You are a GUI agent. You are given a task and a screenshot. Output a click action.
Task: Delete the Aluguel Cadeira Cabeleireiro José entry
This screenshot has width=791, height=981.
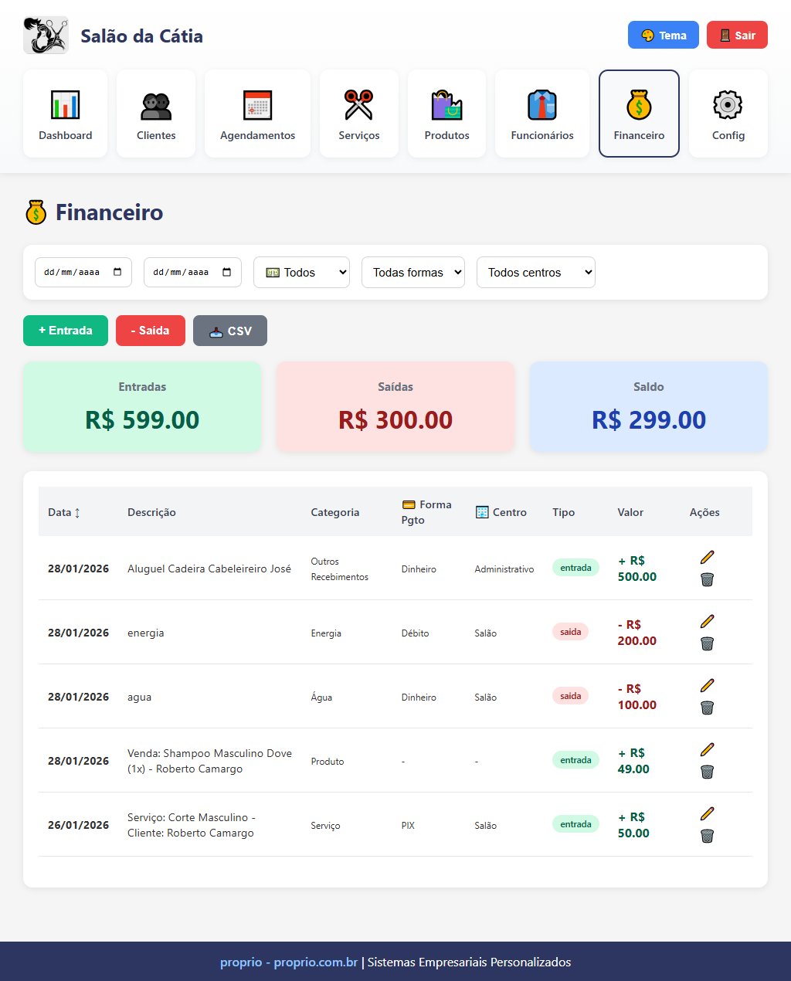click(707, 579)
